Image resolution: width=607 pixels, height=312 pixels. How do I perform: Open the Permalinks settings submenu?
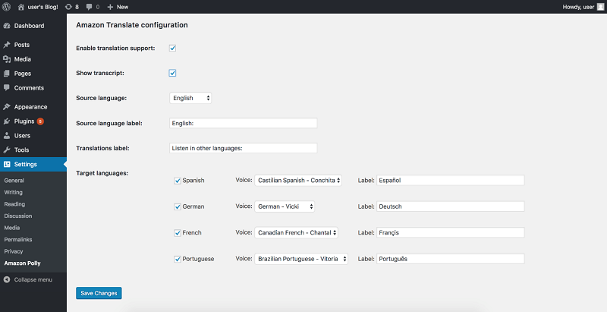18,239
